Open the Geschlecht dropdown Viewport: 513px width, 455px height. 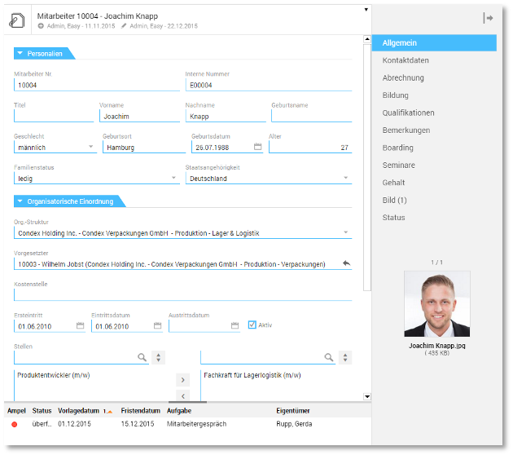coord(91,147)
